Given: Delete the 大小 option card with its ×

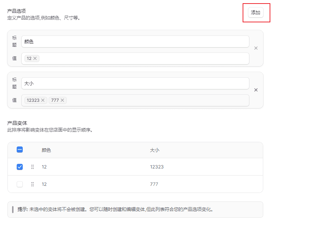Looking at the screenshot, I should (x=256, y=90).
